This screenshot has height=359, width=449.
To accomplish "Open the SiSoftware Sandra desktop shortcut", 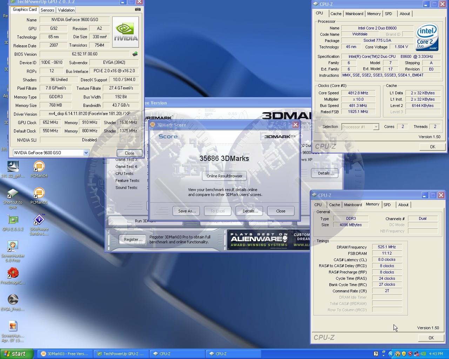I will [x=39, y=224].
